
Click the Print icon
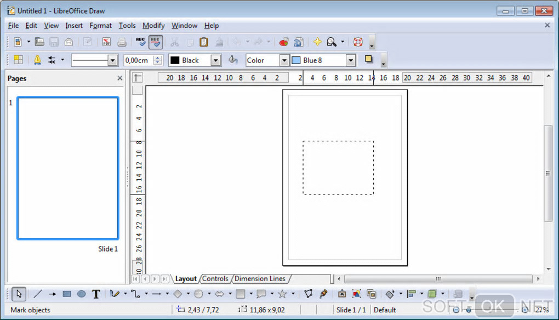[x=122, y=42]
